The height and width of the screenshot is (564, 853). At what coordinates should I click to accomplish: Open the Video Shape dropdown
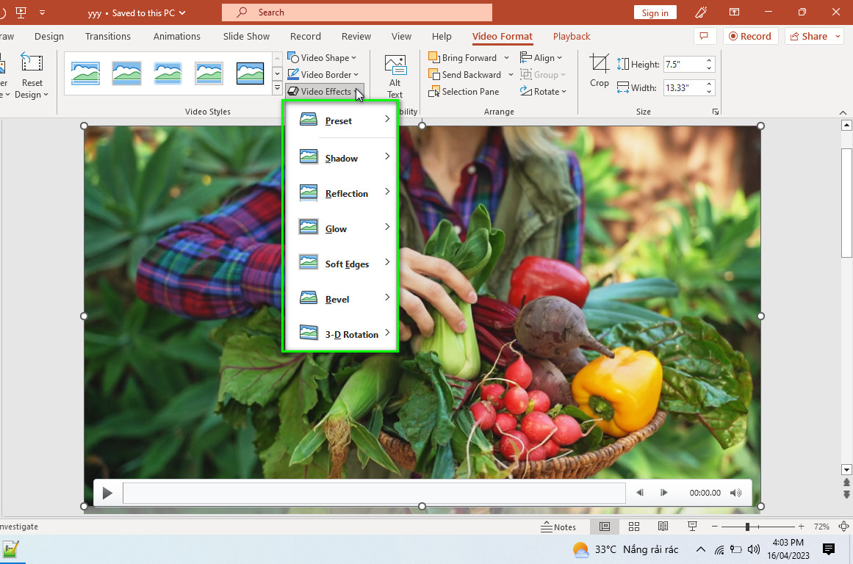(322, 58)
